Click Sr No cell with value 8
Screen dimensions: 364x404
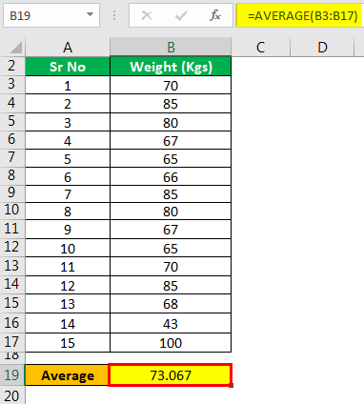point(68,212)
